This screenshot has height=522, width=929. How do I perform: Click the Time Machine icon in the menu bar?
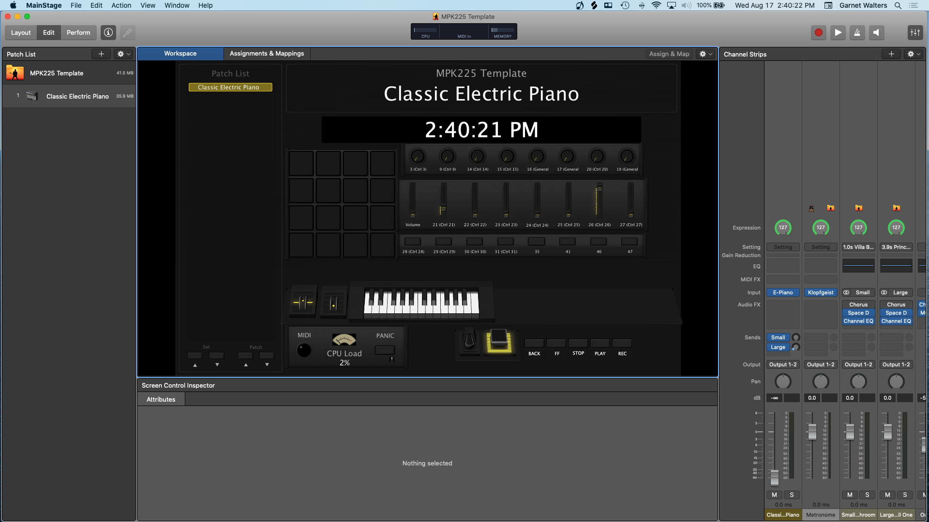click(625, 5)
